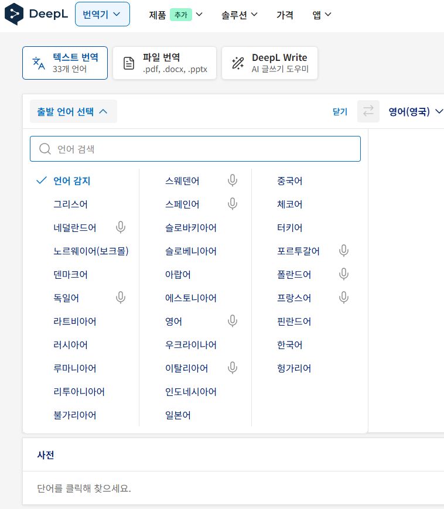Viewport: 444px width, 509px height.
Task: Click the translate icon on 텍스트 번역 tab
Action: (x=39, y=63)
